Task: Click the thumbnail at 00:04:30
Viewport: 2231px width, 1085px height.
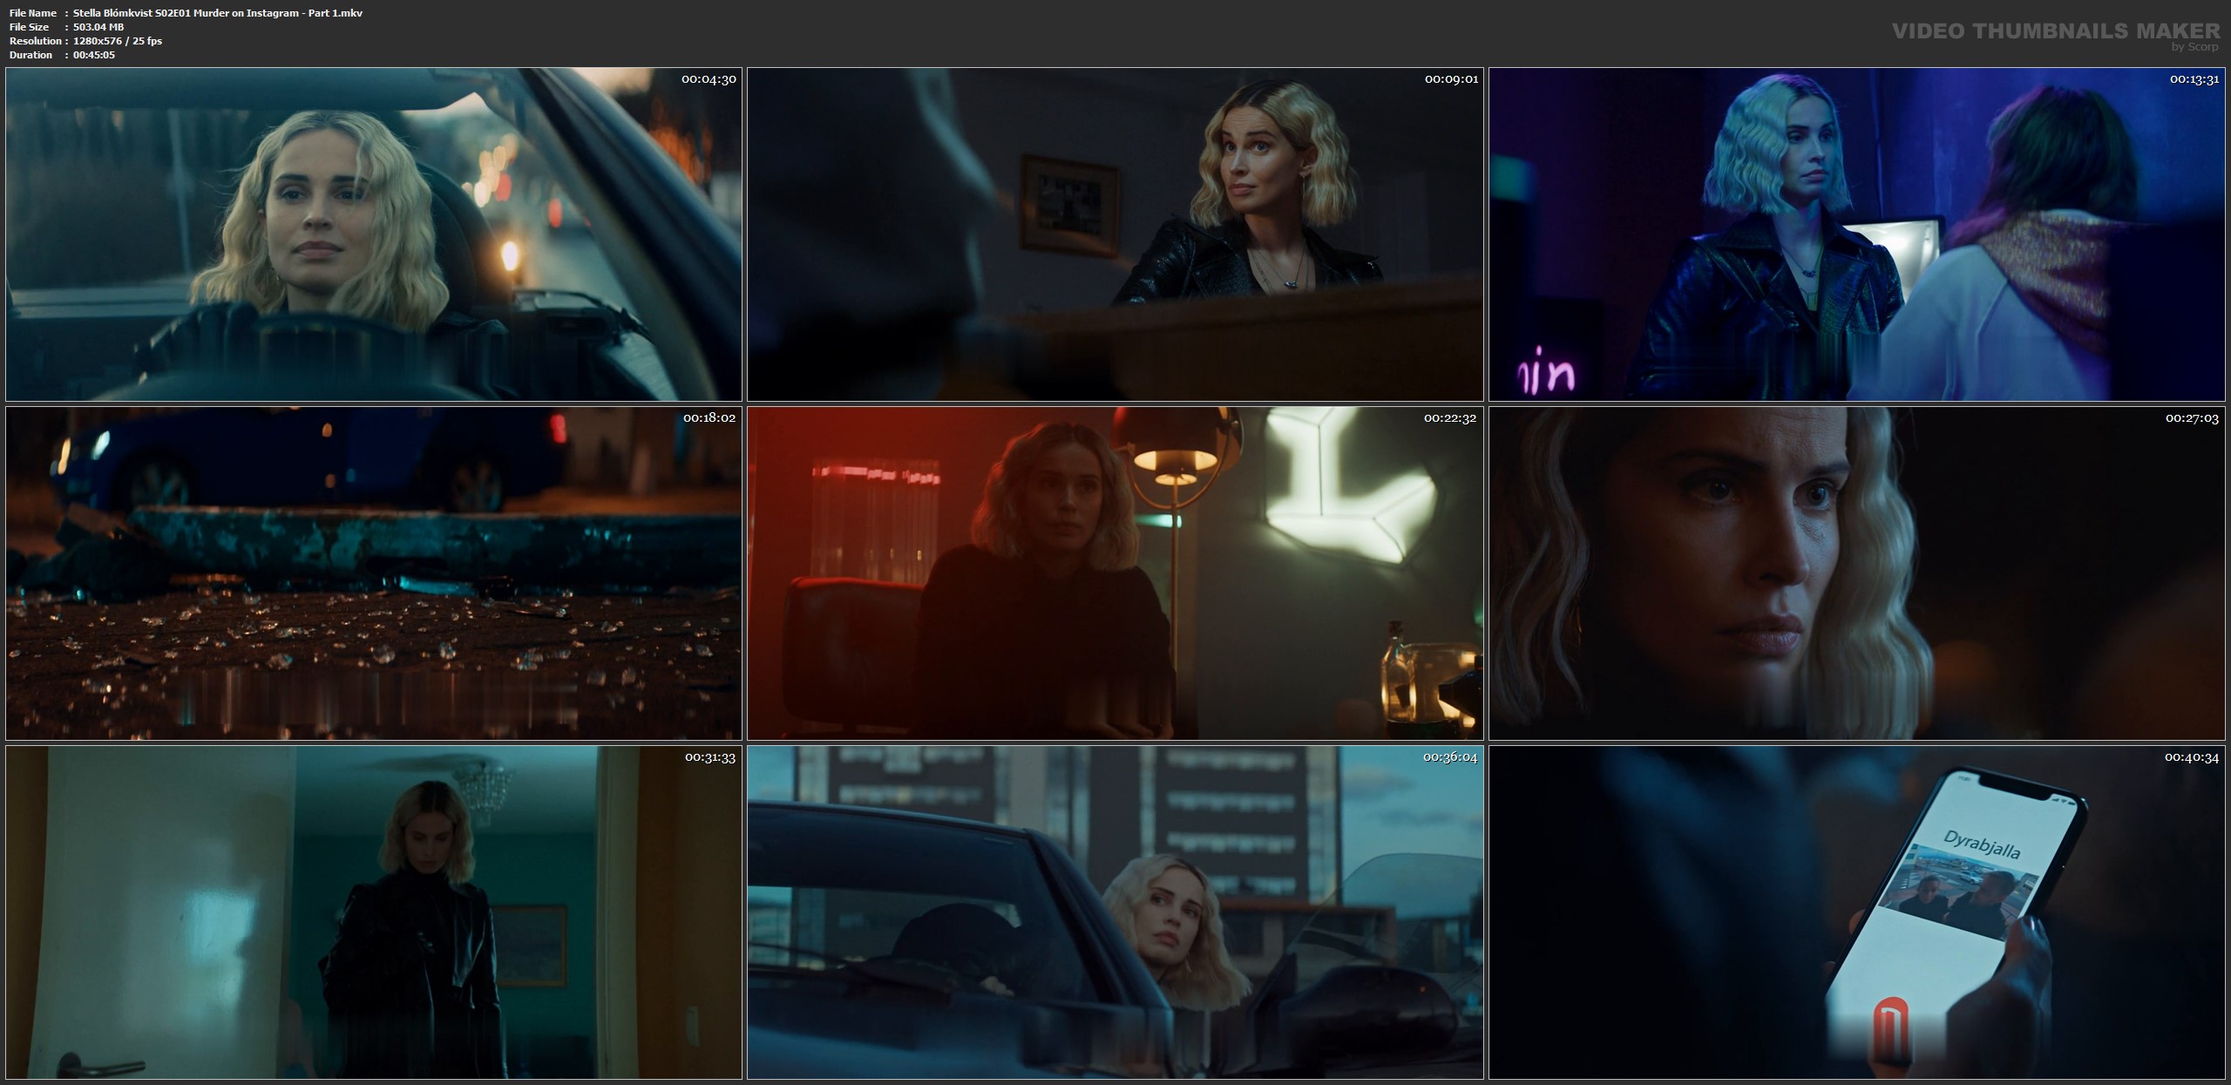Action: (373, 234)
